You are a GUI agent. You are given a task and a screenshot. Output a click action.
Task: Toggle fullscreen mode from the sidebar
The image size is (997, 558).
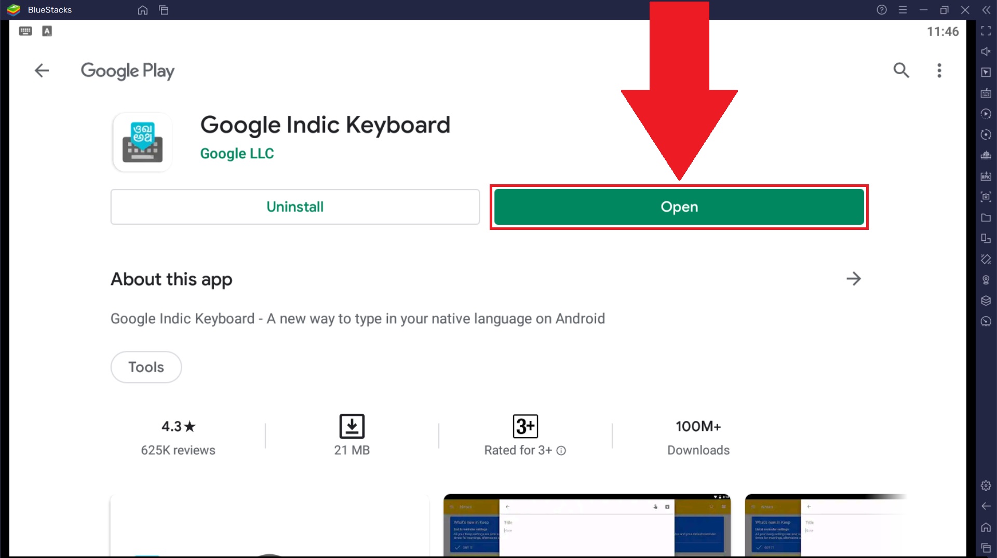986,31
